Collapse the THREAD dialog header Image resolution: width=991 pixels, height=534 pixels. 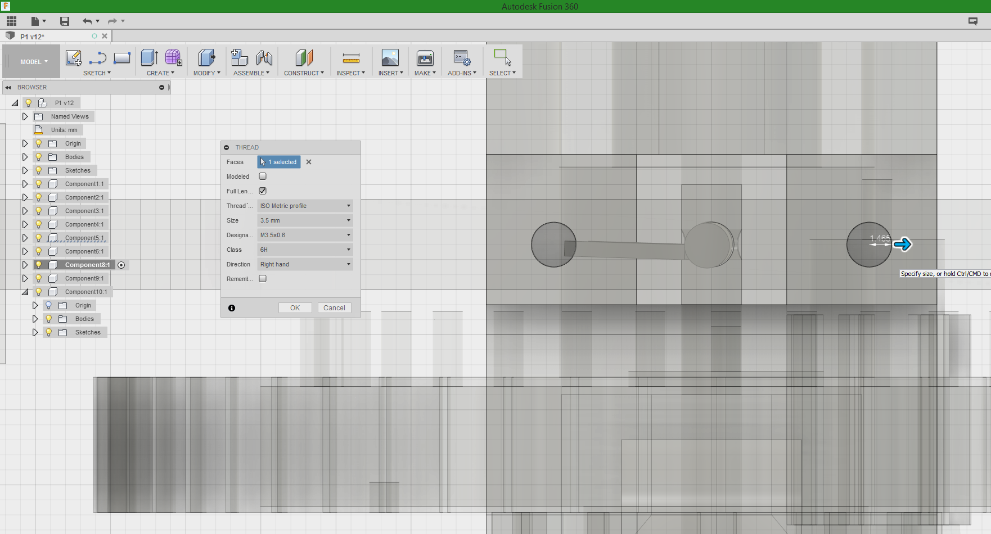pyautogui.click(x=227, y=147)
